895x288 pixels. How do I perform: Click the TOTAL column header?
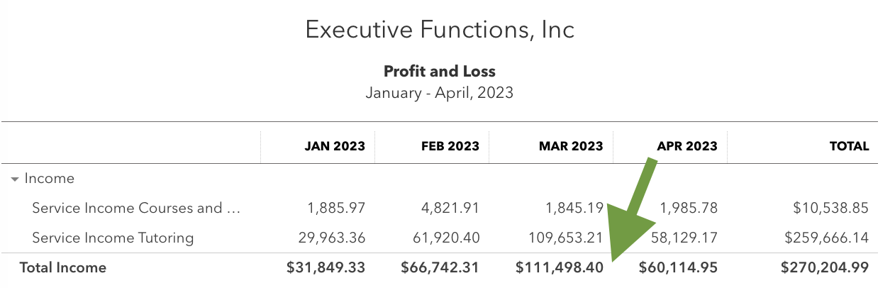(850, 146)
